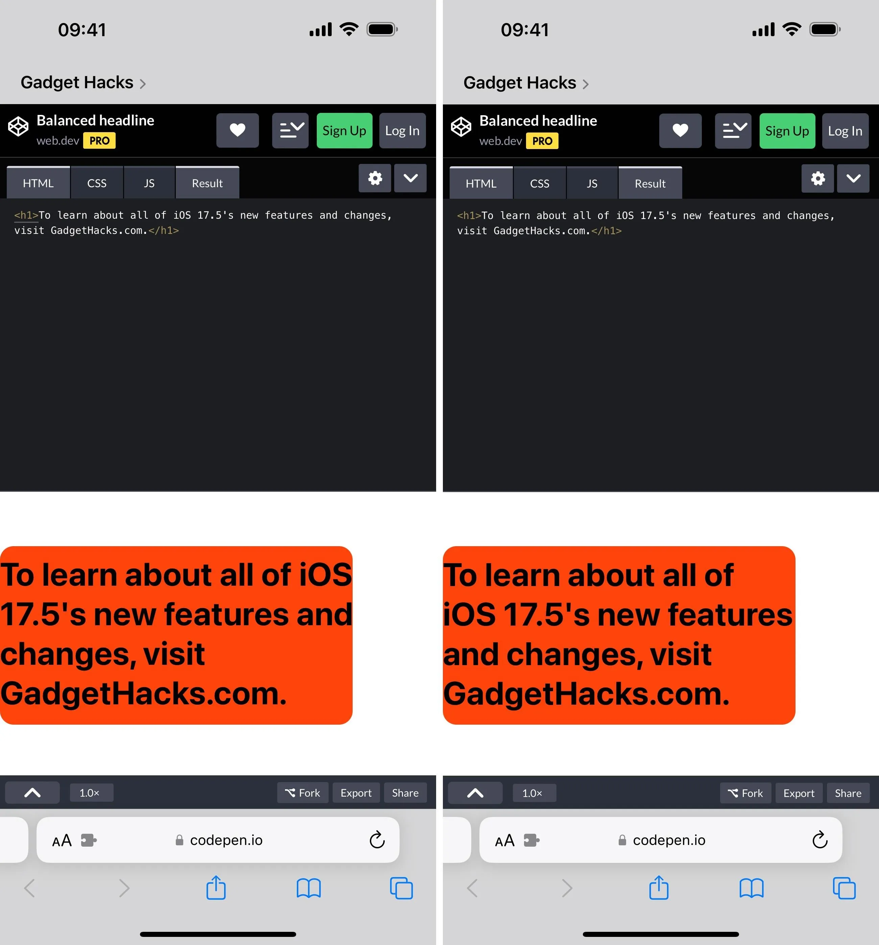Click the list/menu icon next to heart
Screen dimensions: 879x945
click(290, 130)
